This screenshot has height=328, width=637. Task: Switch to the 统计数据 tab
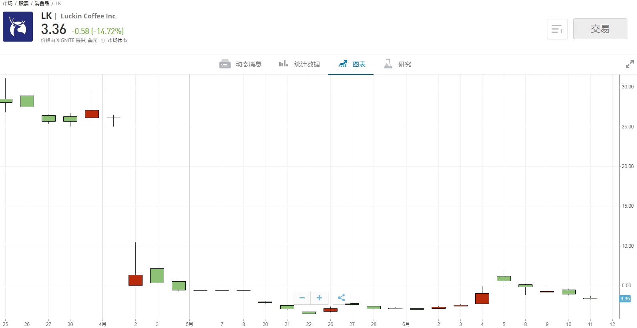(299, 64)
